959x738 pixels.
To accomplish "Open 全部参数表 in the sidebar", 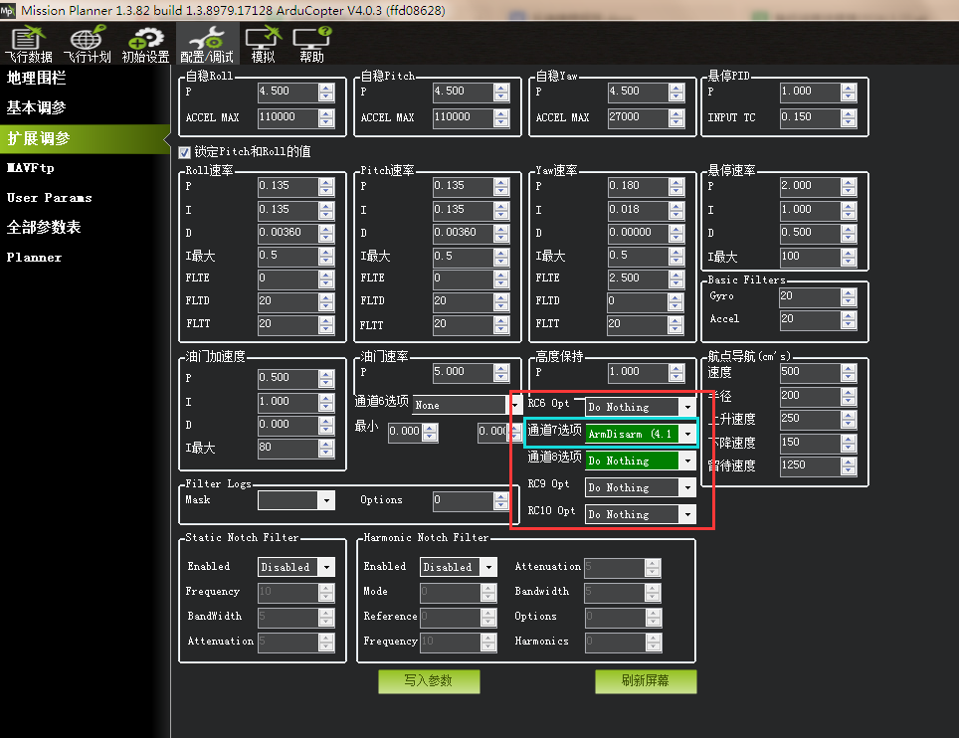I will coord(44,227).
